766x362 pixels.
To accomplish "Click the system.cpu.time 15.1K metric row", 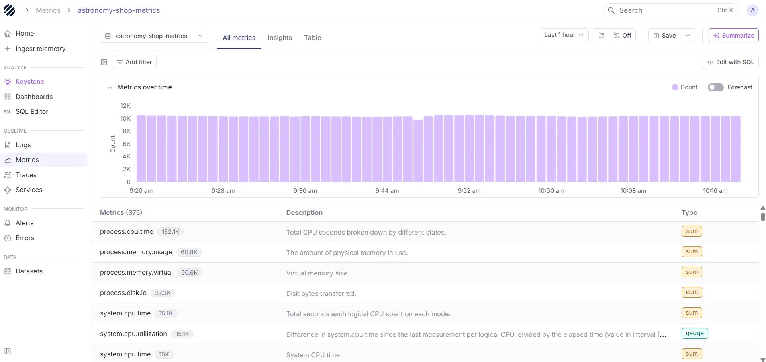I will (x=425, y=313).
